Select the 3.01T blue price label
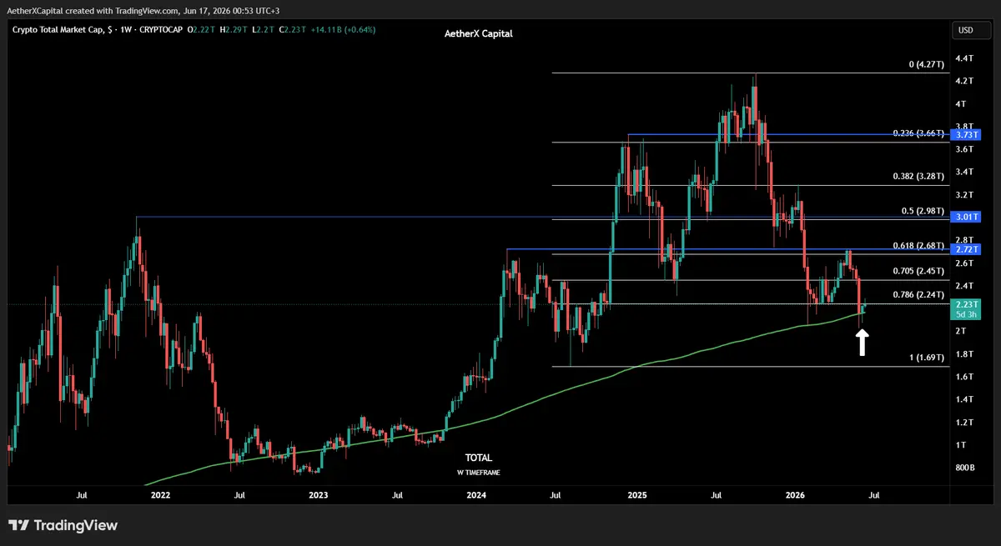Image resolution: width=1001 pixels, height=546 pixels. click(x=966, y=217)
